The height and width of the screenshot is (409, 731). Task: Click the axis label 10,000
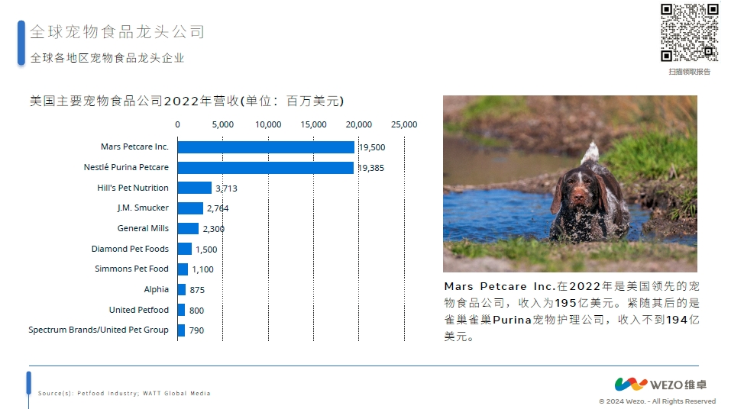coord(268,124)
